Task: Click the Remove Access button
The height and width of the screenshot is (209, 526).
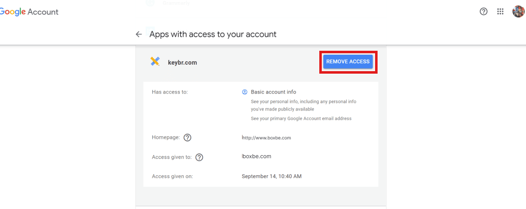Action: tap(348, 62)
